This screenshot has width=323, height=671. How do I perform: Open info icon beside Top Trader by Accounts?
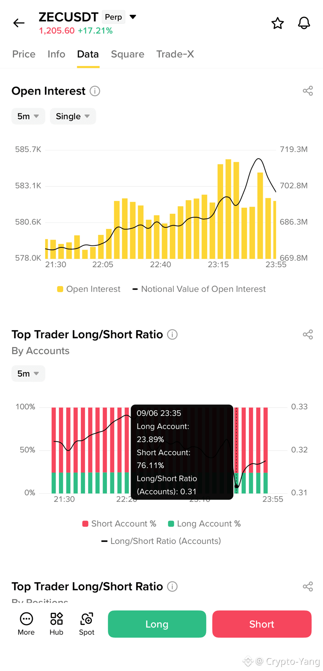pyautogui.click(x=172, y=335)
